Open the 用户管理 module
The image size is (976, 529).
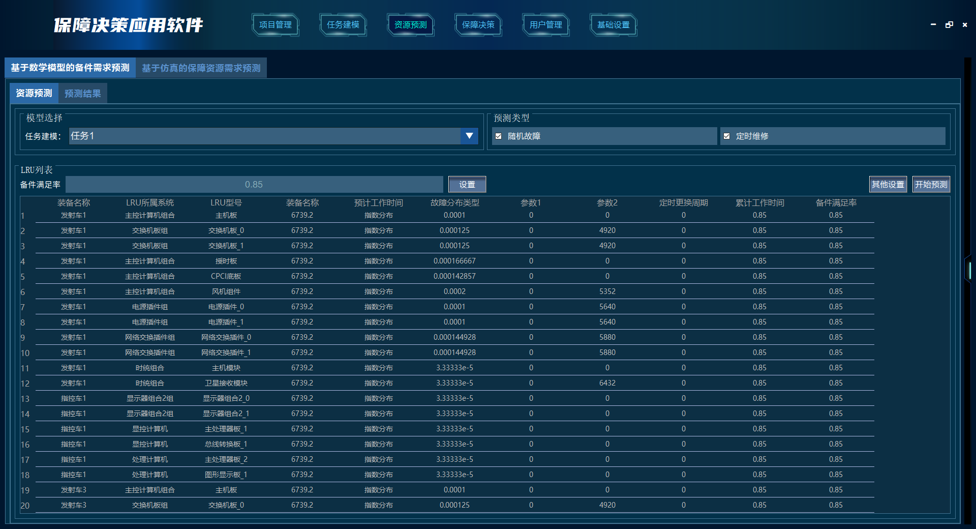click(x=545, y=25)
